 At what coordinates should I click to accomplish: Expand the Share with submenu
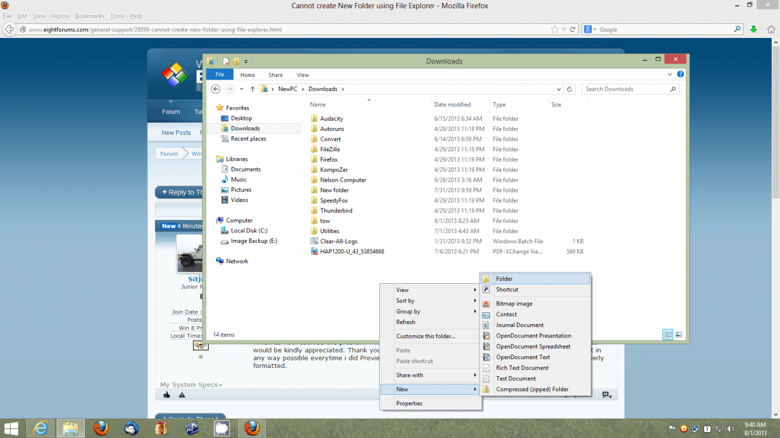[430, 375]
